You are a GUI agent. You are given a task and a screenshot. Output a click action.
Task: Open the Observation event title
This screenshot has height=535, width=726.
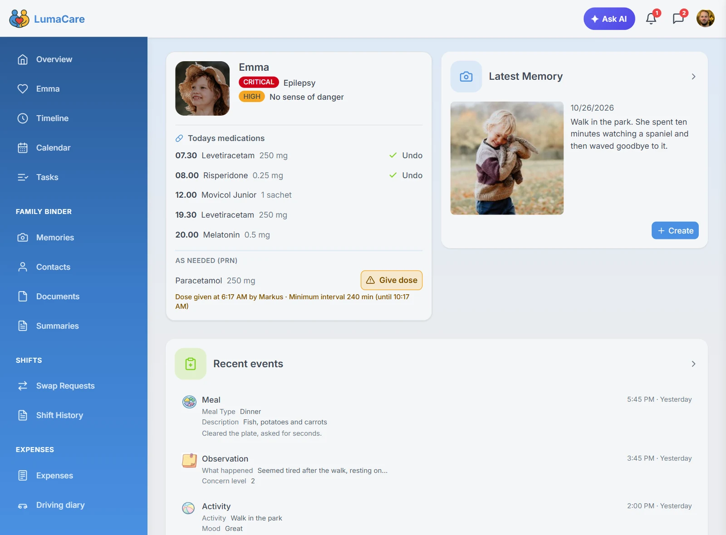(225, 459)
